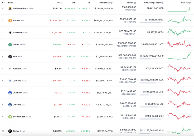Click info icon beside Cardano circulating supply

pyautogui.click(x=142, y=80)
